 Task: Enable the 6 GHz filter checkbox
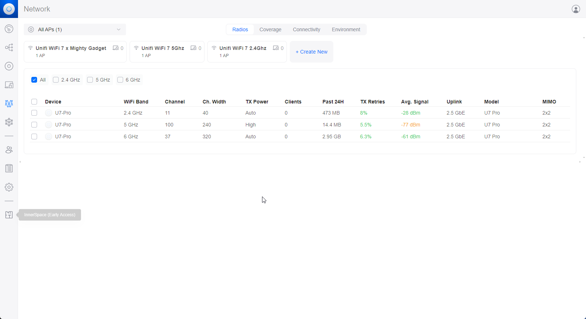(x=120, y=80)
